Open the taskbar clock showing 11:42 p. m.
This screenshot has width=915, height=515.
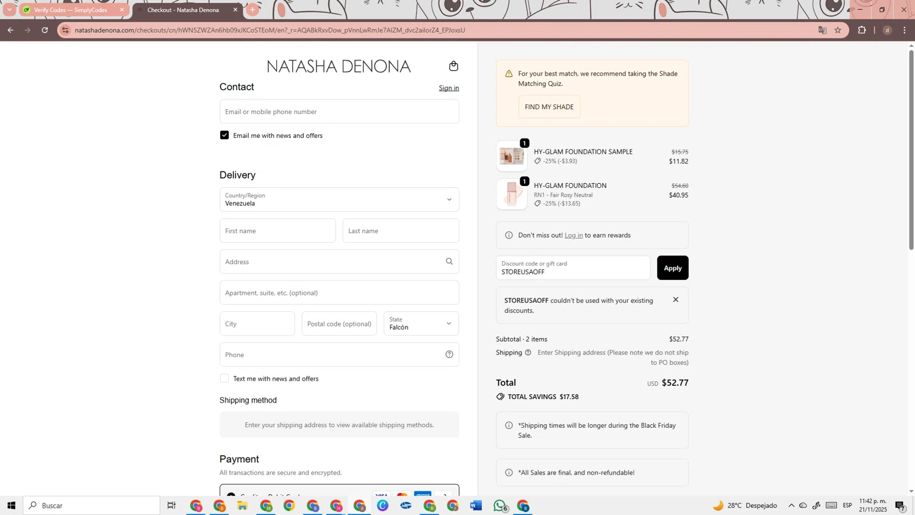pyautogui.click(x=873, y=505)
